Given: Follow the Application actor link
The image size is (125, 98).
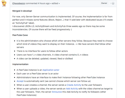Looking at the screenshot, I should coord(51,70).
